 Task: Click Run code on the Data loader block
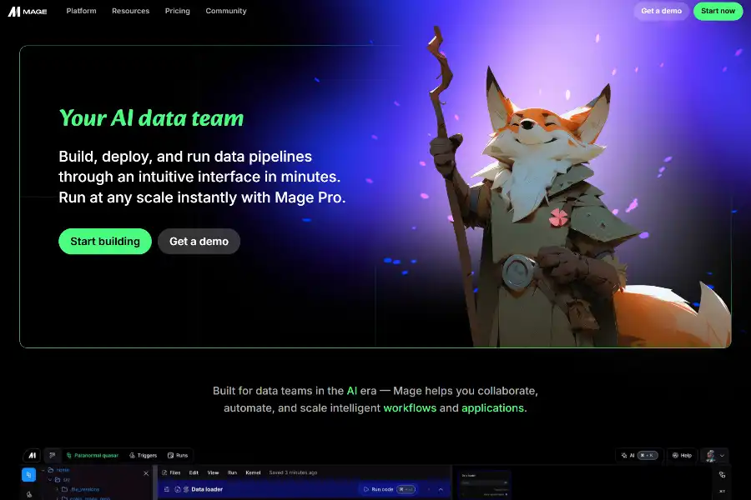pyautogui.click(x=388, y=489)
